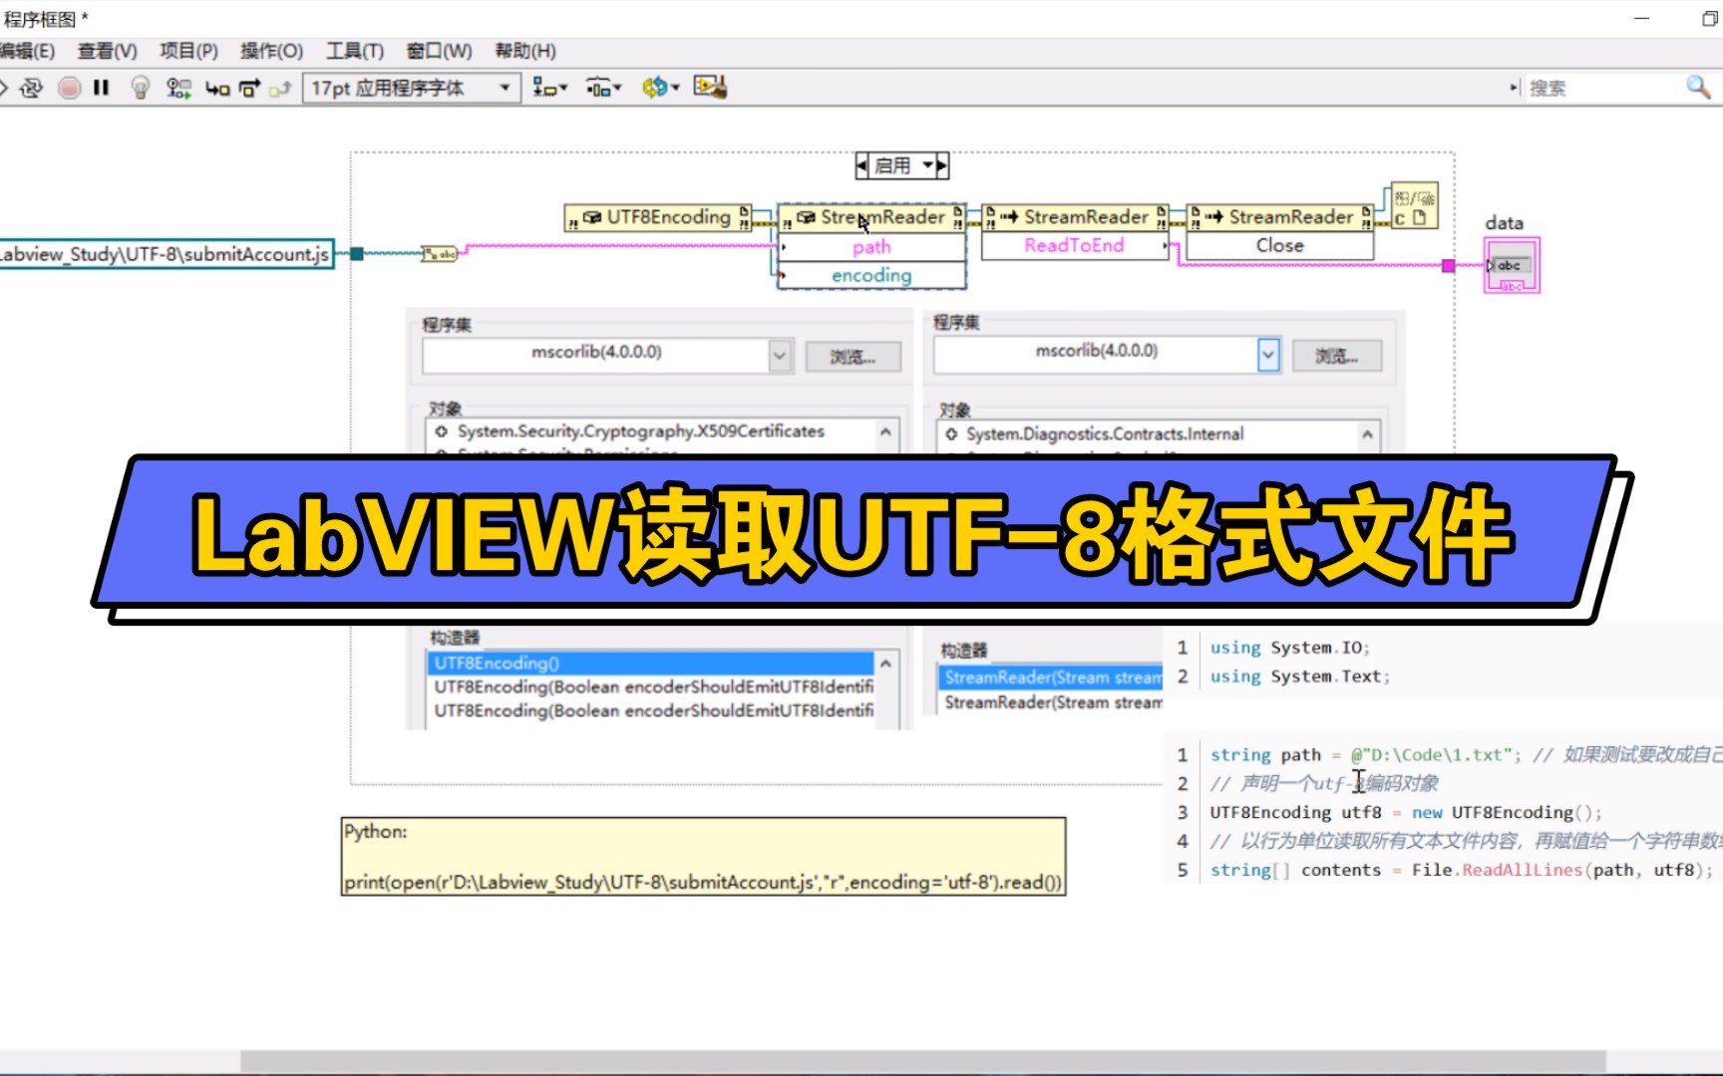Step into the node
Image resolution: width=1723 pixels, height=1076 pixels.
click(219, 88)
